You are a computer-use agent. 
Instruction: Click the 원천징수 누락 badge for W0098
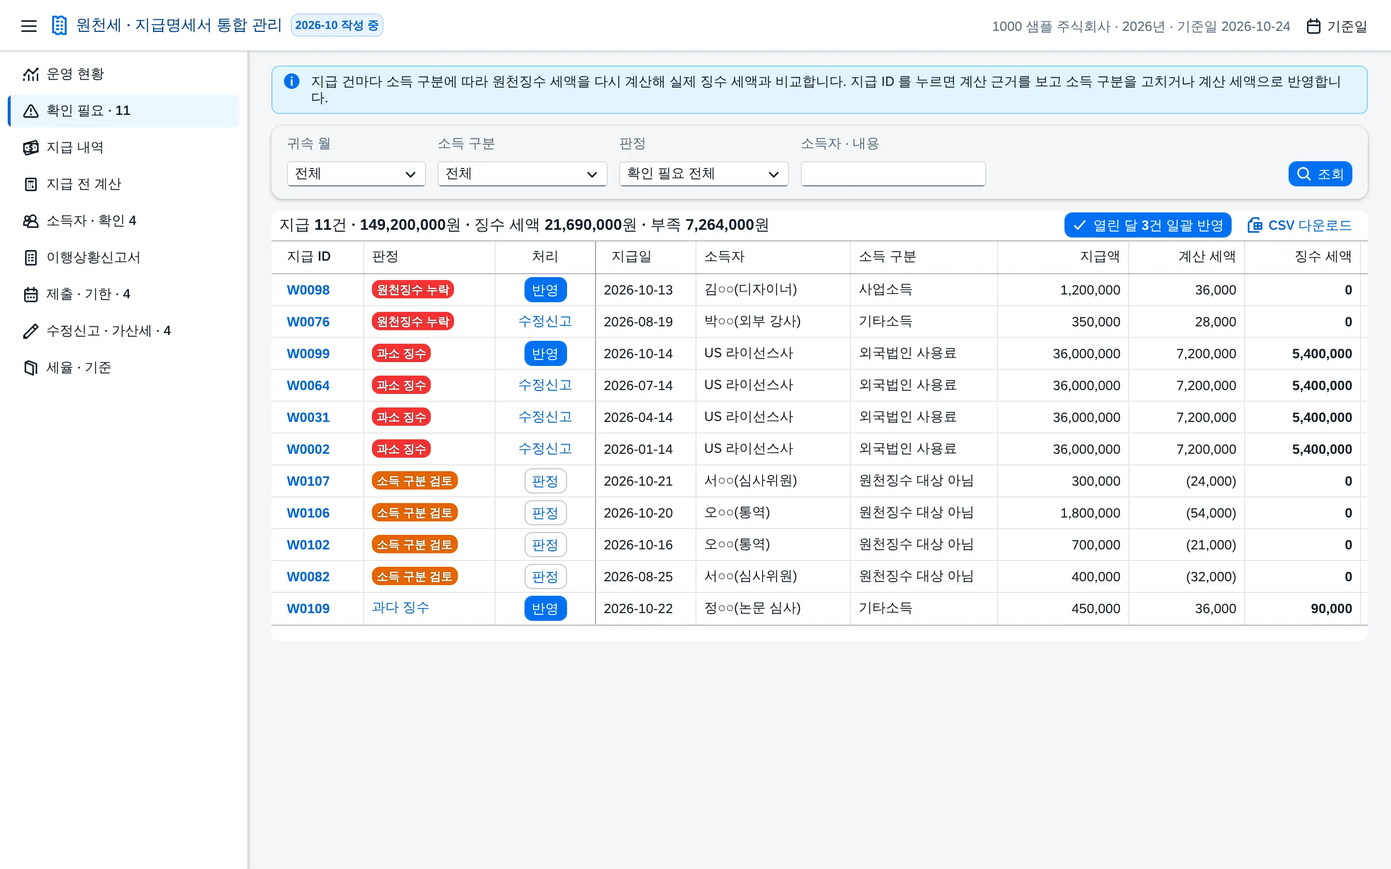412,290
